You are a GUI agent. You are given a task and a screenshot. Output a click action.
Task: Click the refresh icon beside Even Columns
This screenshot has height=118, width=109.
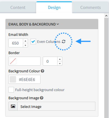(x=64, y=41)
